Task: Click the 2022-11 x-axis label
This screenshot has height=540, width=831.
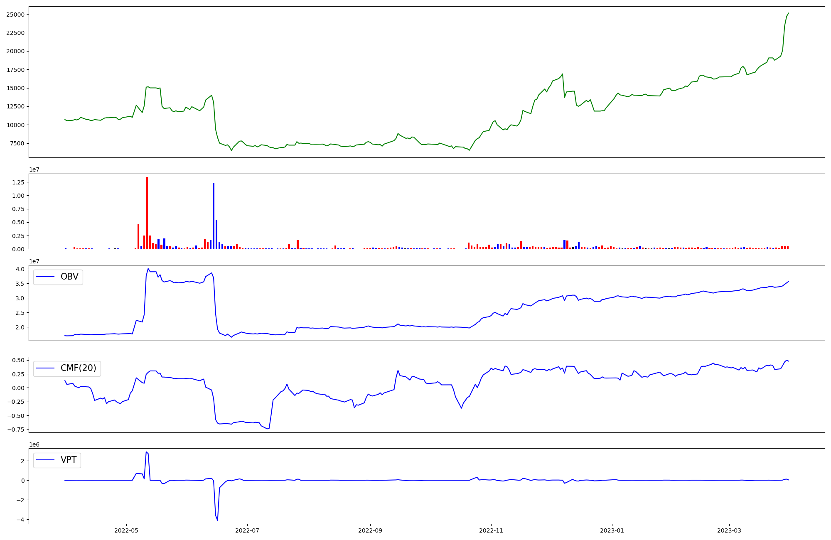Action: point(491,530)
